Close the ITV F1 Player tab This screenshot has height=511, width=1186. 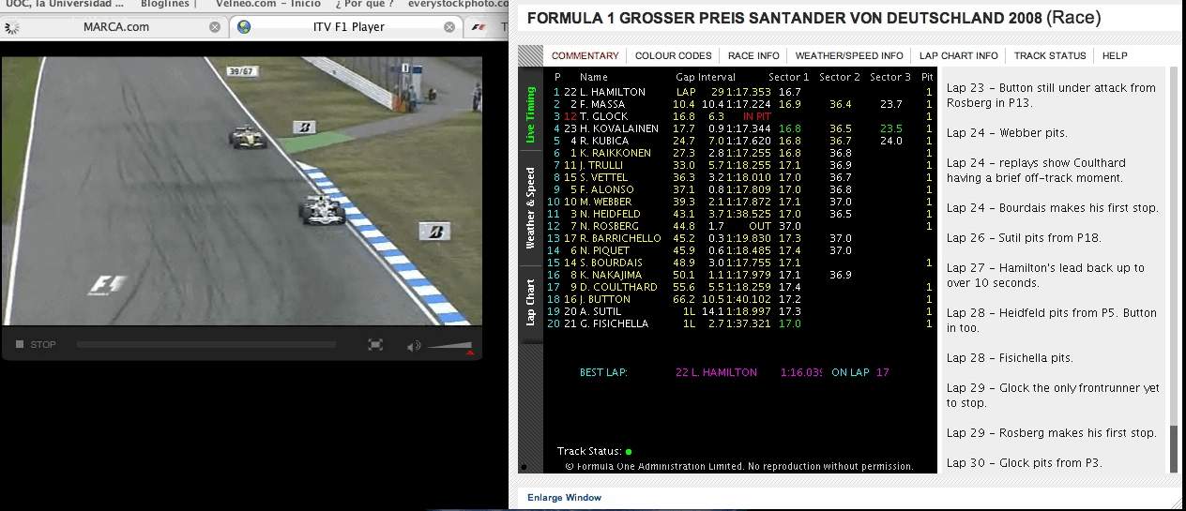pyautogui.click(x=450, y=27)
